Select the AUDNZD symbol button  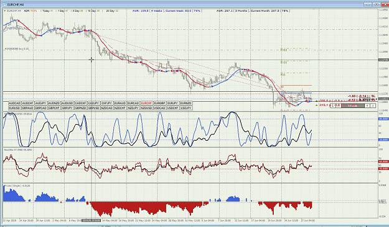click(x=54, y=103)
